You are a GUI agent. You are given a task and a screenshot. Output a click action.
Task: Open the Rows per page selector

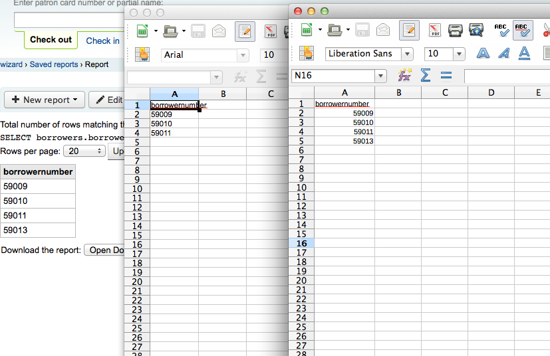(x=84, y=151)
